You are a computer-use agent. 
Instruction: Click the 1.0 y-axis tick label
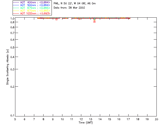12,18
